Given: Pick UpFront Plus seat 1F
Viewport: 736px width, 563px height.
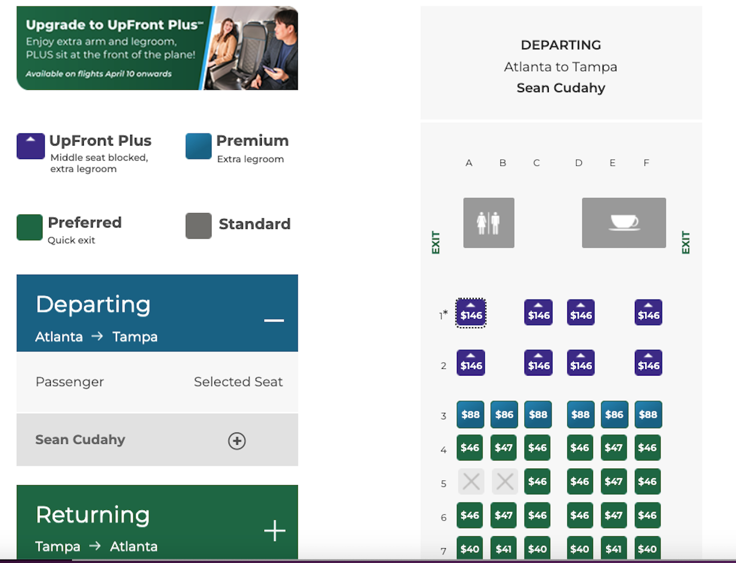Looking at the screenshot, I should [x=648, y=313].
